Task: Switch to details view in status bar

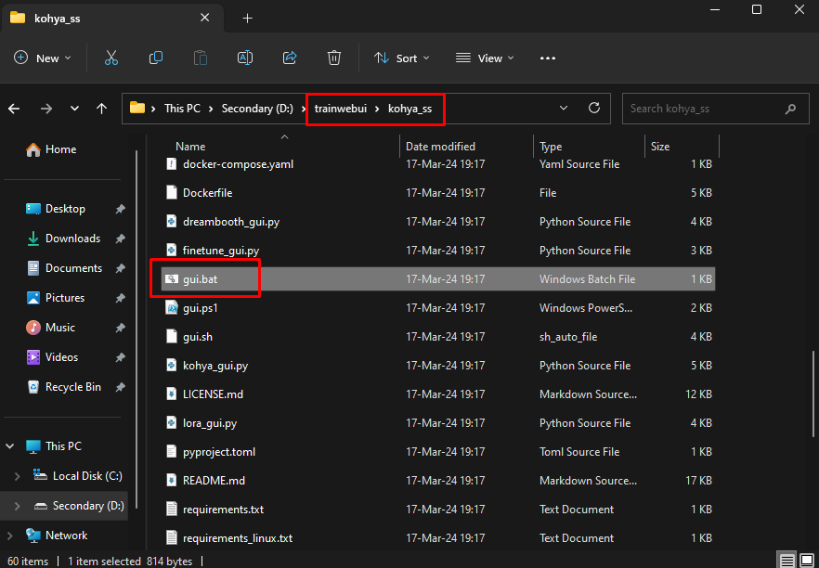Action: 786,561
